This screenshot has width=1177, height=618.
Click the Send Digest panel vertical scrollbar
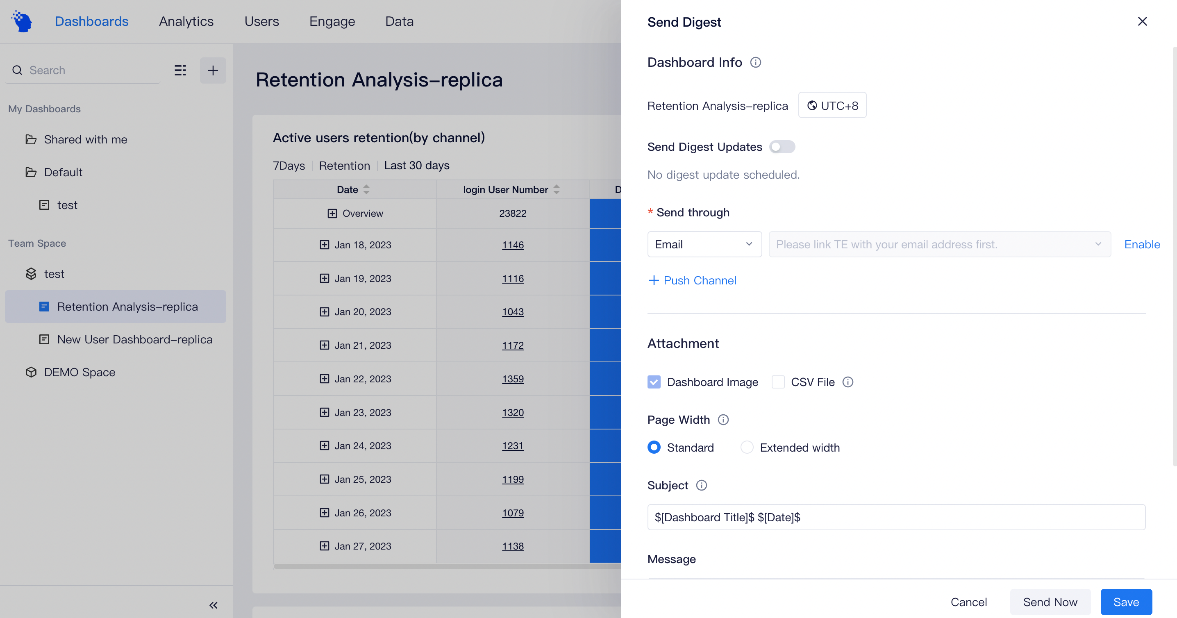1175,256
